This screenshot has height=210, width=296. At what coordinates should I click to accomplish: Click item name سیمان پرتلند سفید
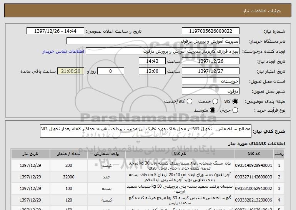coord(180,189)
